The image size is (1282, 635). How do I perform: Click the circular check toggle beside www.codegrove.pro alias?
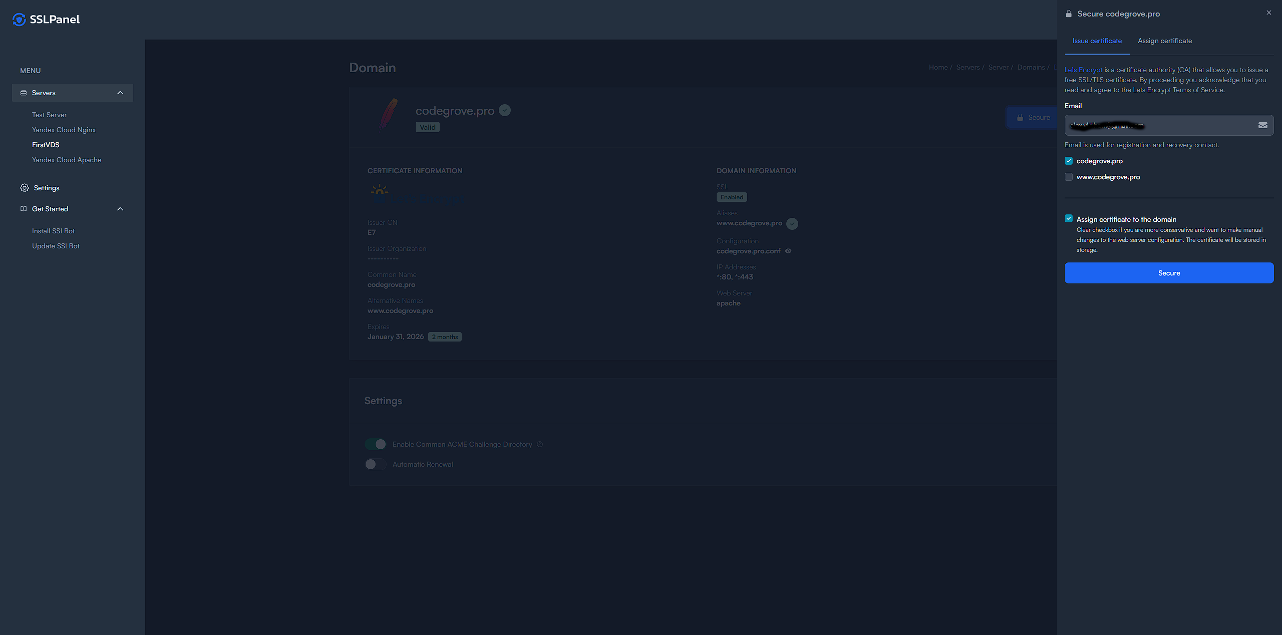click(x=792, y=223)
